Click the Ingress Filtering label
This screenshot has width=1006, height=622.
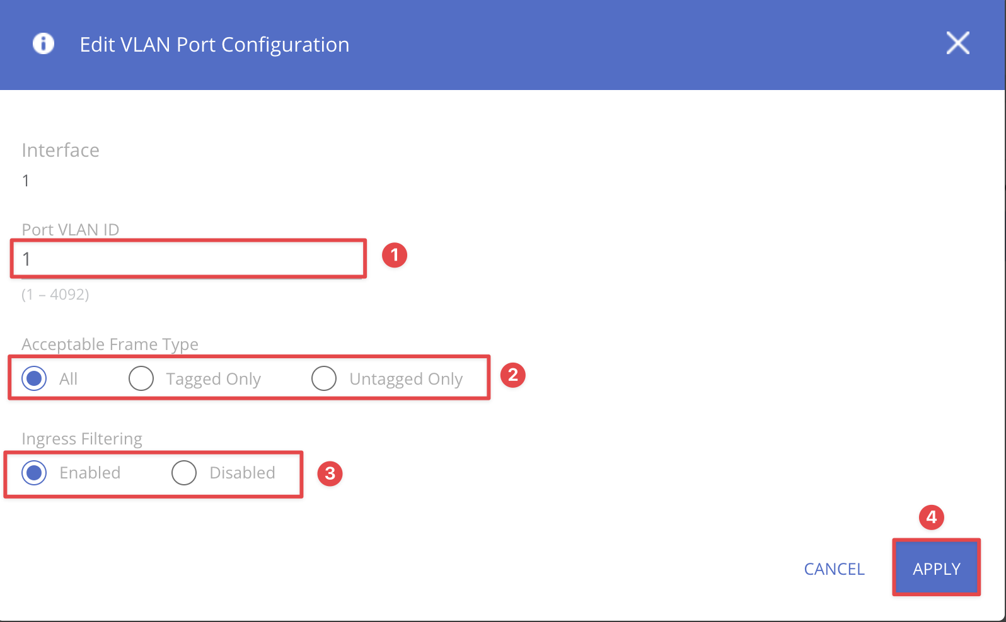click(x=82, y=439)
